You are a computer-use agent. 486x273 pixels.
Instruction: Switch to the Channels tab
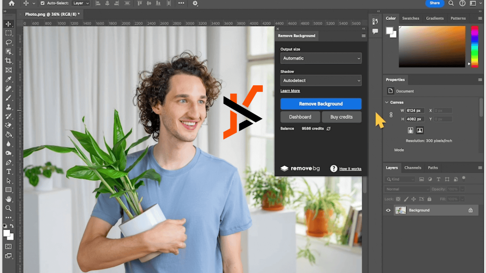[413, 168]
